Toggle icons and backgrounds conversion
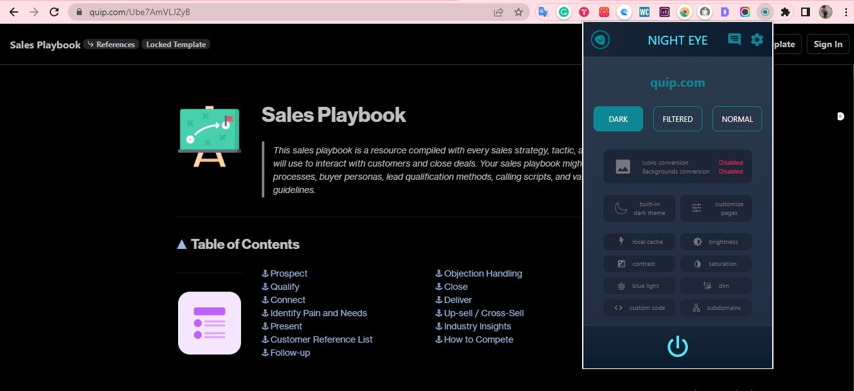 pos(678,167)
